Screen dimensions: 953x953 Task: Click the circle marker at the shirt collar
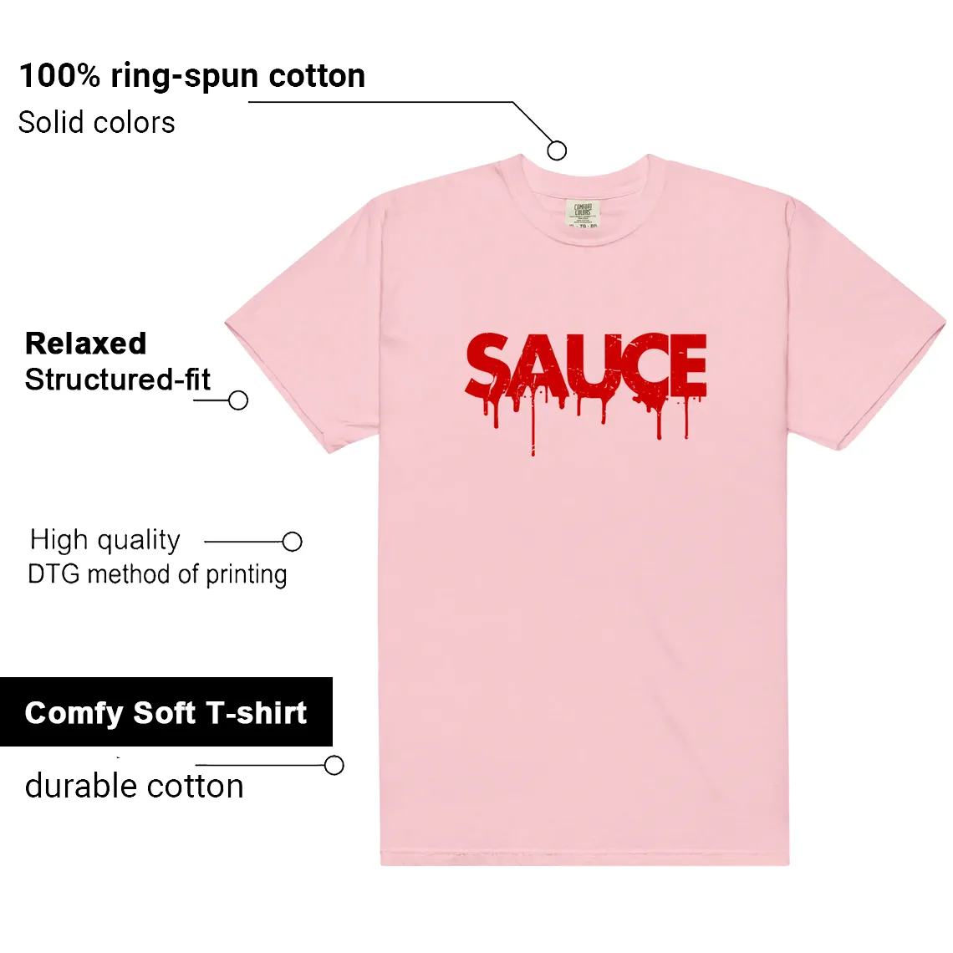tap(557, 150)
